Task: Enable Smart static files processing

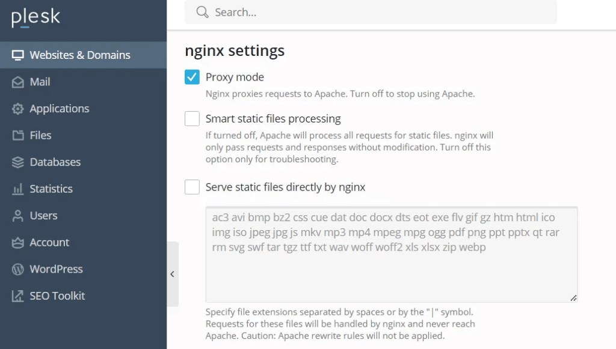Action: [x=192, y=119]
